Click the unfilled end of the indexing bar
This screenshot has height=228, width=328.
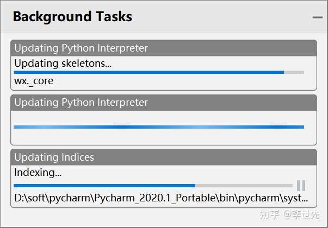coord(244,185)
